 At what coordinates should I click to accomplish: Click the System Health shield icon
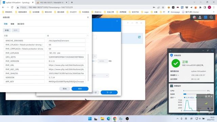click(x=172, y=55)
